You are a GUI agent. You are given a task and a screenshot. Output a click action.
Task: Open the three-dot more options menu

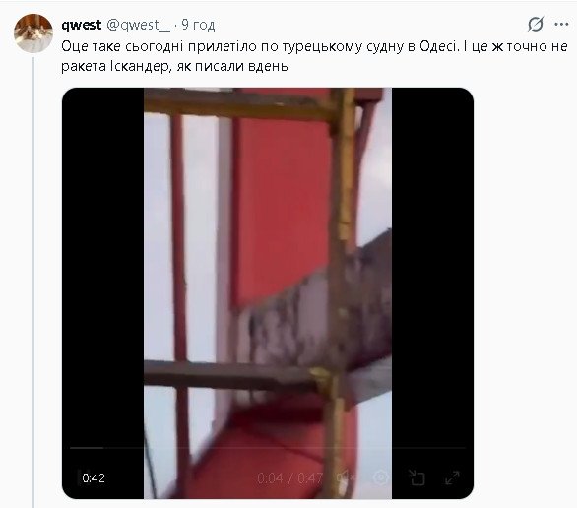click(x=561, y=25)
